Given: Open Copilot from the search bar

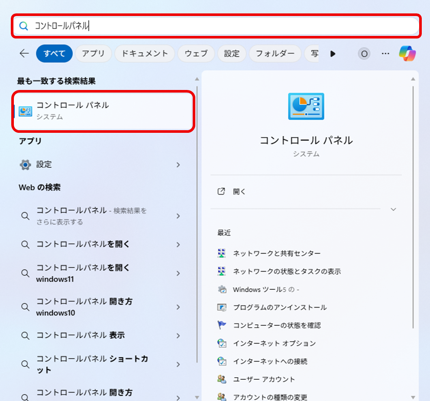Looking at the screenshot, I should coord(407,53).
